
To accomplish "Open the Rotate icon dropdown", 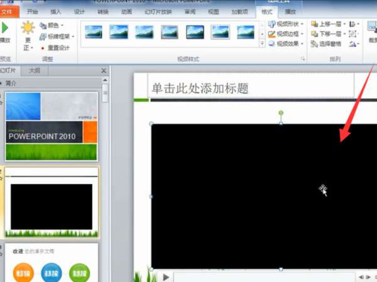I will pyautogui.click(x=354, y=44).
